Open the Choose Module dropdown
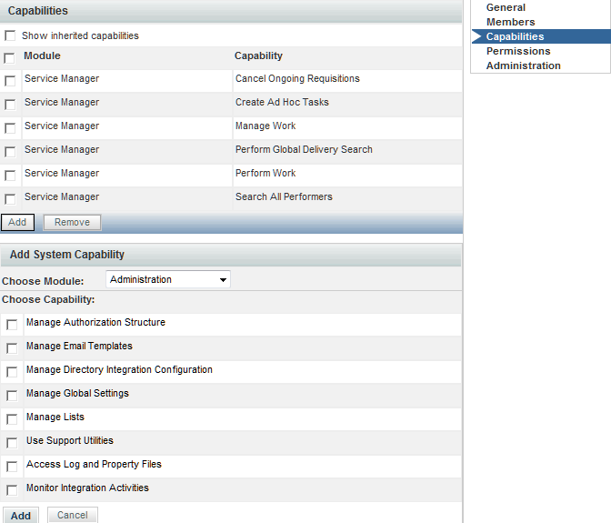Viewport: 611px width, 523px height. click(x=168, y=279)
